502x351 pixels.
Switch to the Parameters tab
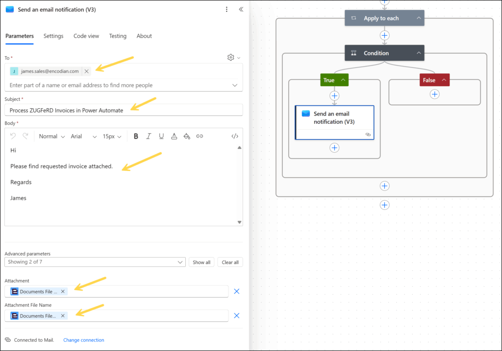(x=20, y=36)
